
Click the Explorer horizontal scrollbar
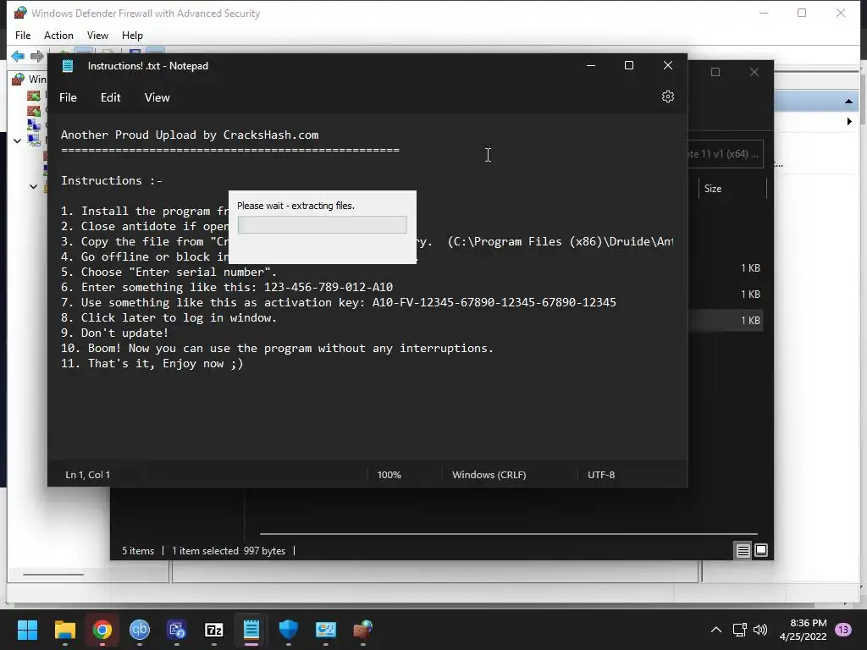click(509, 534)
